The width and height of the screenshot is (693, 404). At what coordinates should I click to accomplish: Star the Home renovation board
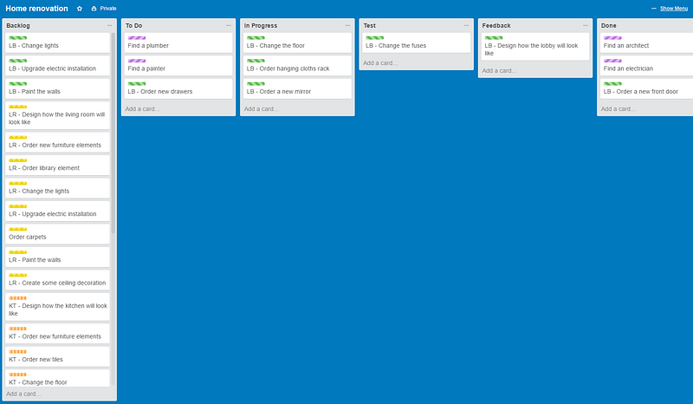[x=80, y=9]
